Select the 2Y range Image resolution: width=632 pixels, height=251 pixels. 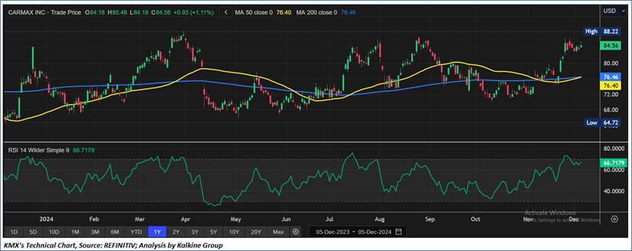click(176, 231)
